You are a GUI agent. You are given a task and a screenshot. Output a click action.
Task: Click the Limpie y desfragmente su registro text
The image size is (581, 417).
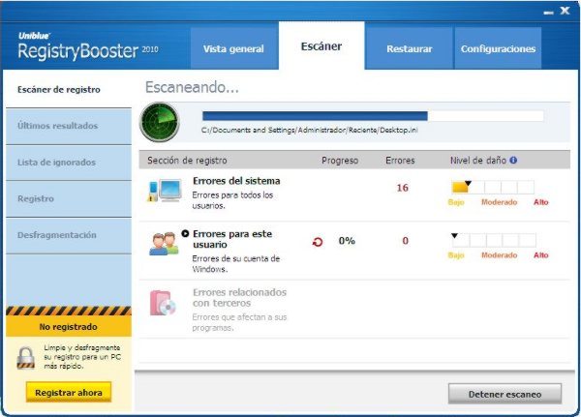pos(82,357)
